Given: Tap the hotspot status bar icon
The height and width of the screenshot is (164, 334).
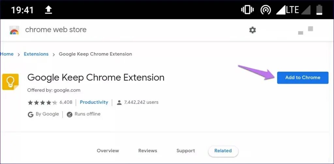Looking at the screenshot, I should tap(266, 10).
